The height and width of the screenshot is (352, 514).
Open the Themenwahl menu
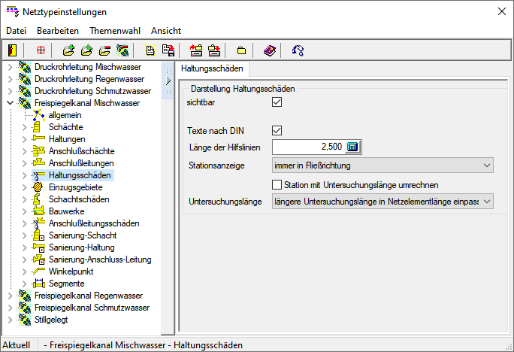pyautogui.click(x=114, y=31)
